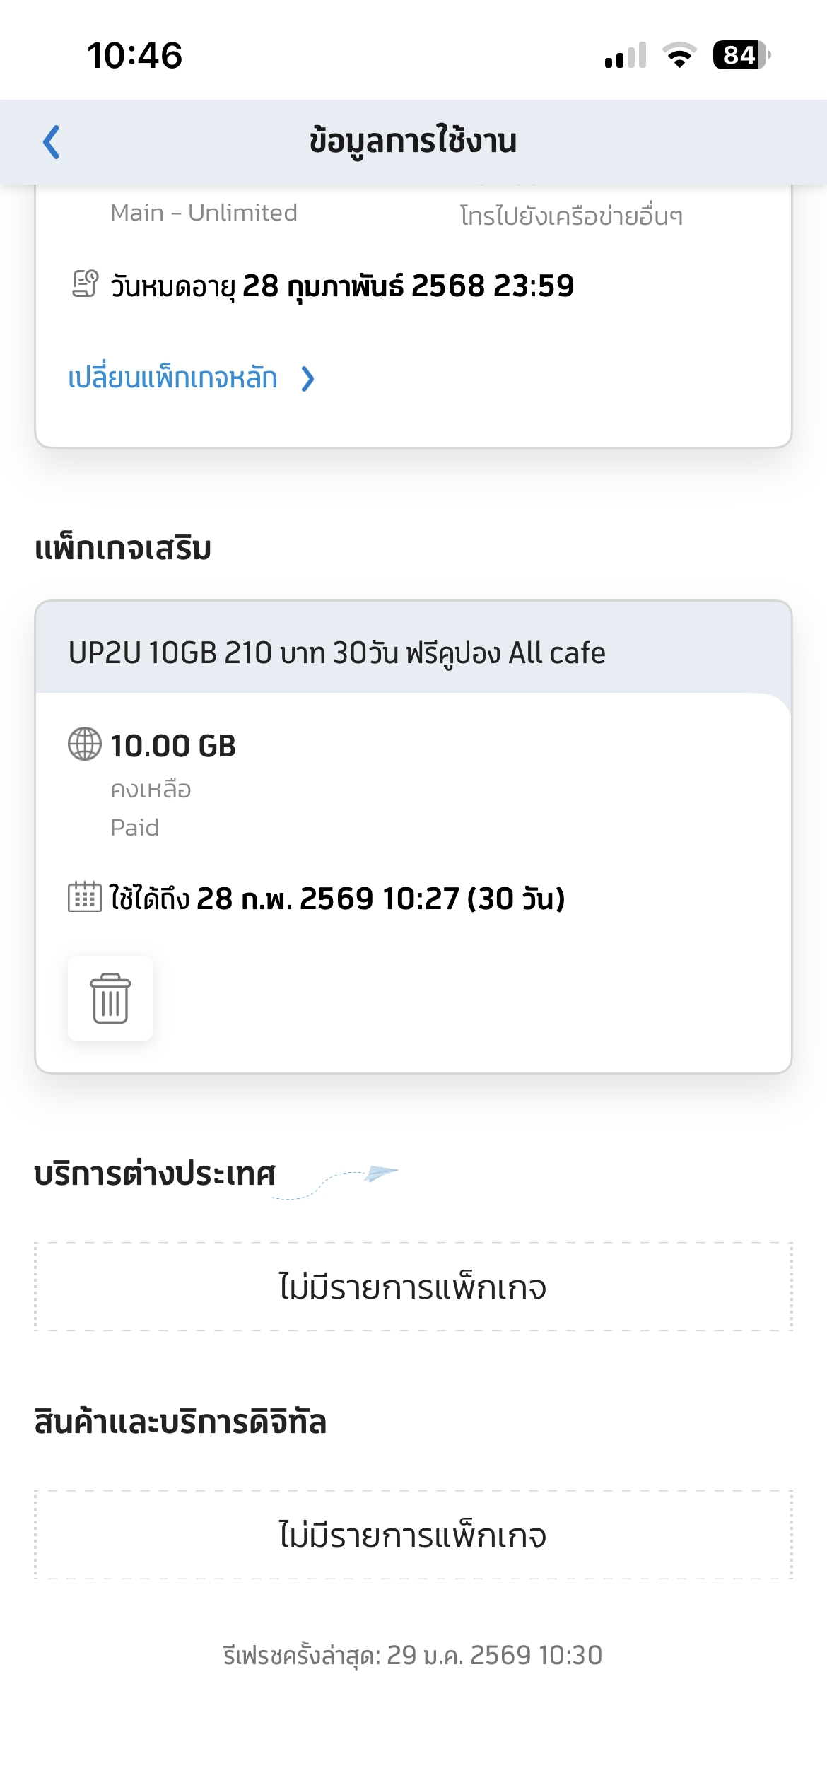The image size is (827, 1790).
Task: Delete the UP2U 10GB add-on via trash icon
Action: pos(110,998)
